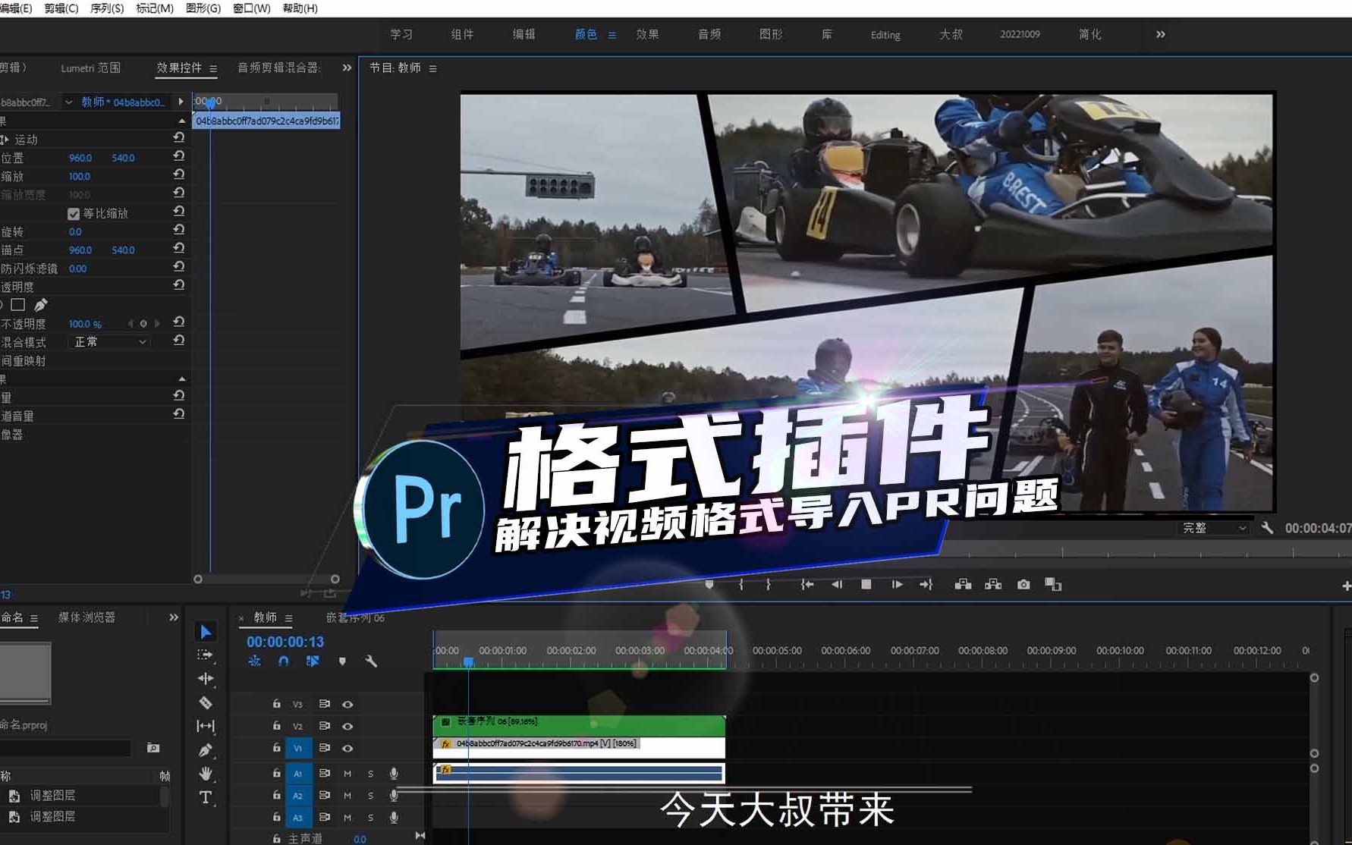This screenshot has width=1352, height=845.
Task: Click the 不透明度 100.0% value slider
Action: [x=83, y=323]
